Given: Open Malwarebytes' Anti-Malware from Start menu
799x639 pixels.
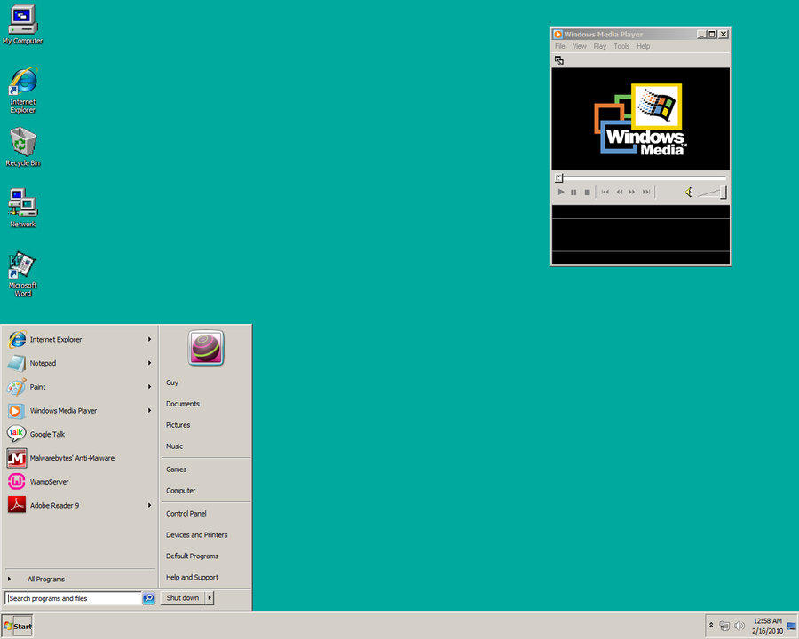Looking at the screenshot, I should 80,458.
